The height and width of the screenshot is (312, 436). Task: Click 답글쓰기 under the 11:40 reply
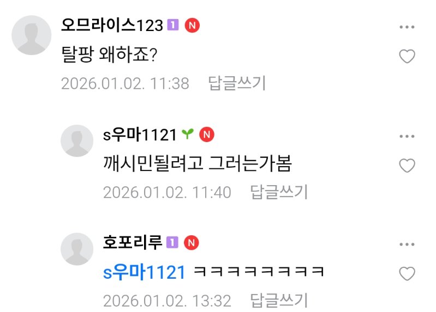(279, 192)
